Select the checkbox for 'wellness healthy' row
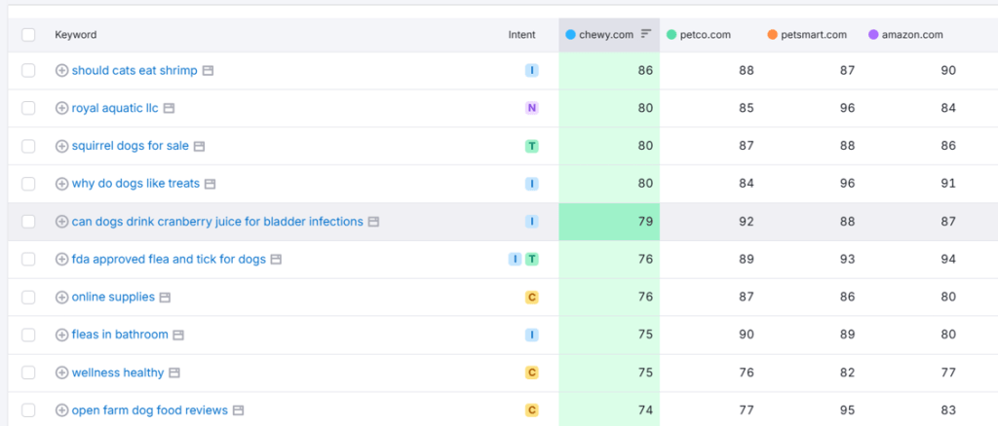The height and width of the screenshot is (426, 998). [28, 373]
